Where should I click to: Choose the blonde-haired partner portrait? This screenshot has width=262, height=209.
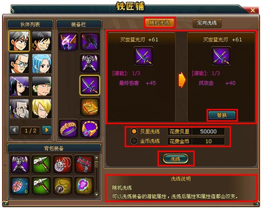tap(42, 109)
